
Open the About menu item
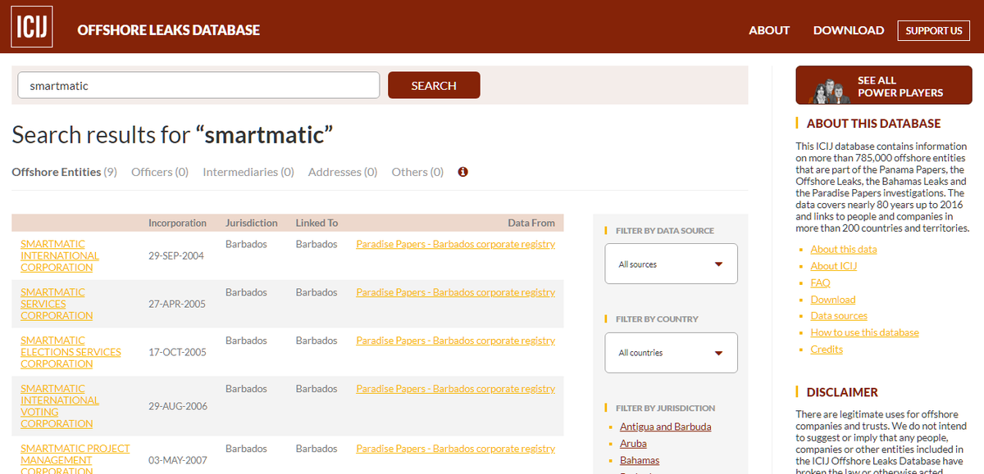pyautogui.click(x=769, y=30)
